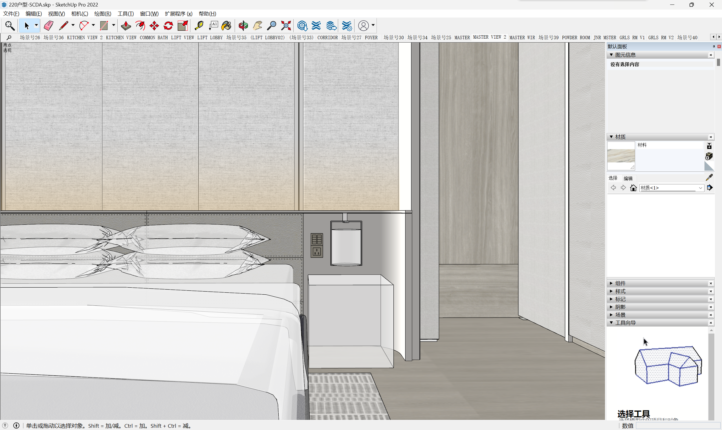Open the 相机(C) menu
This screenshot has width=722, height=430.
[80, 14]
